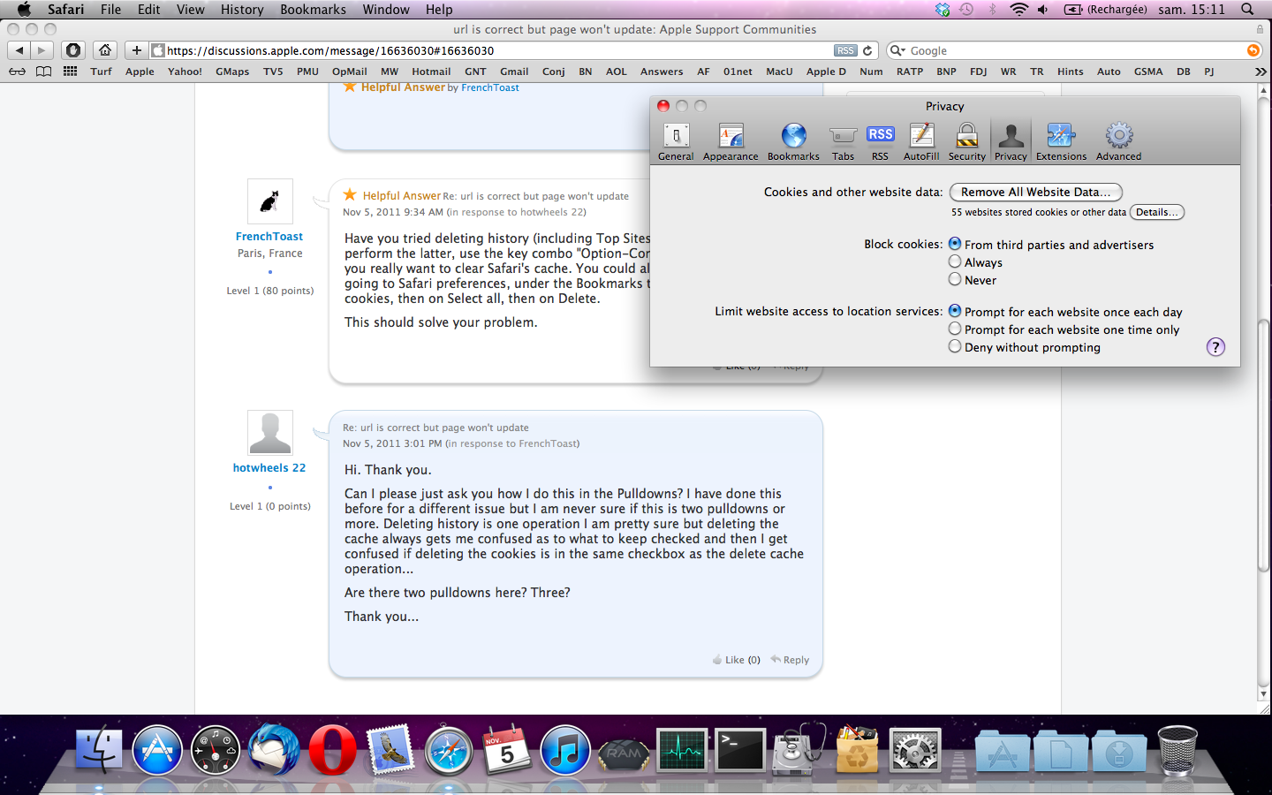Viewport: 1272px width, 795px height.
Task: Click Reply on the hotwheels 22 post
Action: pyautogui.click(x=790, y=660)
